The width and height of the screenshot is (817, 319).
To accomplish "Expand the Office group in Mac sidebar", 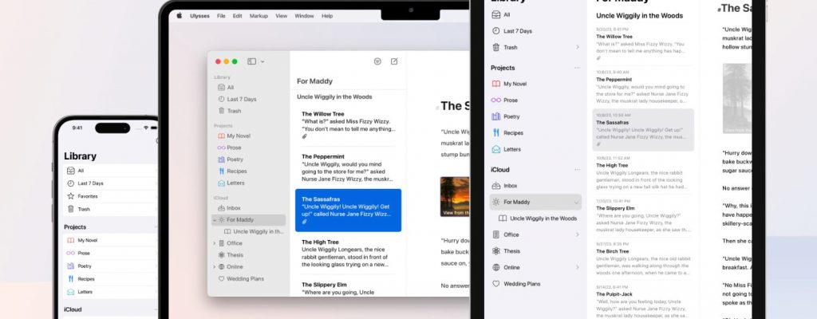I will [x=214, y=243].
